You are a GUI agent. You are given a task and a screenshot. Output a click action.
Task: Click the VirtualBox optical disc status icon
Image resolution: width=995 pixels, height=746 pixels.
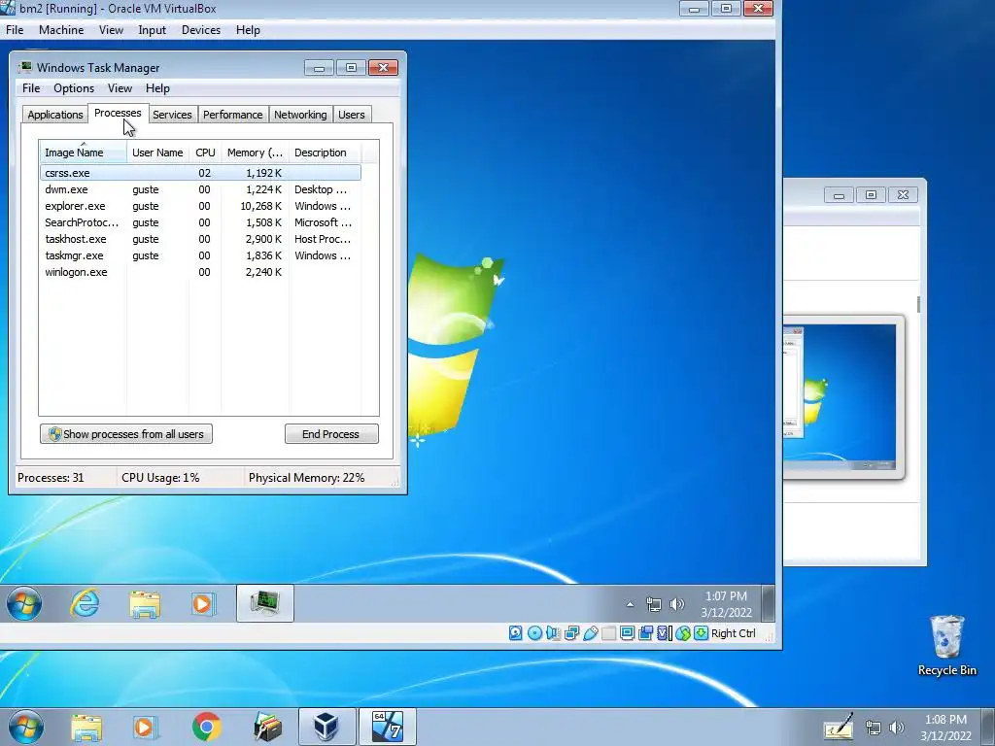pyautogui.click(x=535, y=633)
